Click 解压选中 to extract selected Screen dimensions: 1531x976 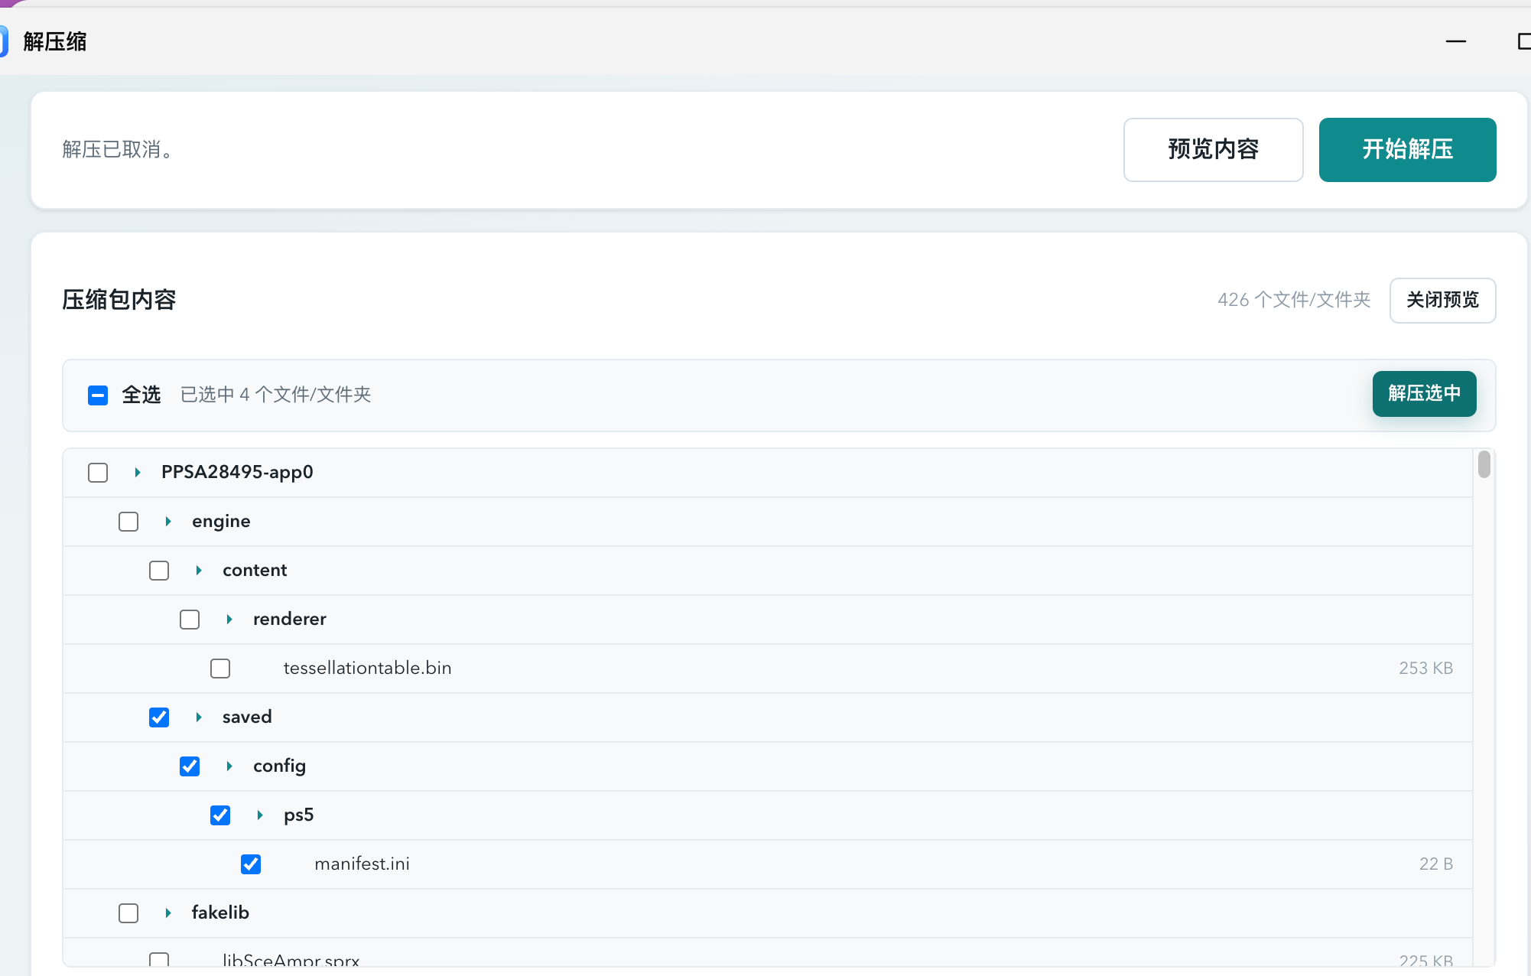(x=1424, y=394)
